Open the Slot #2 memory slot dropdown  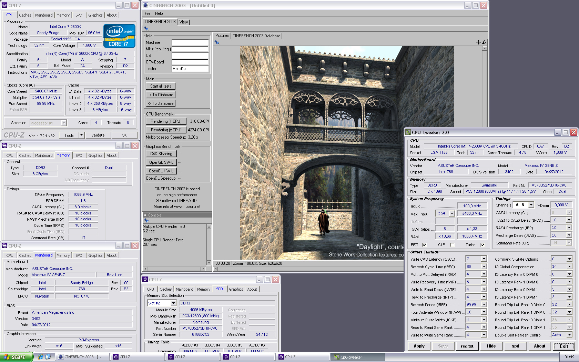[x=173, y=303]
